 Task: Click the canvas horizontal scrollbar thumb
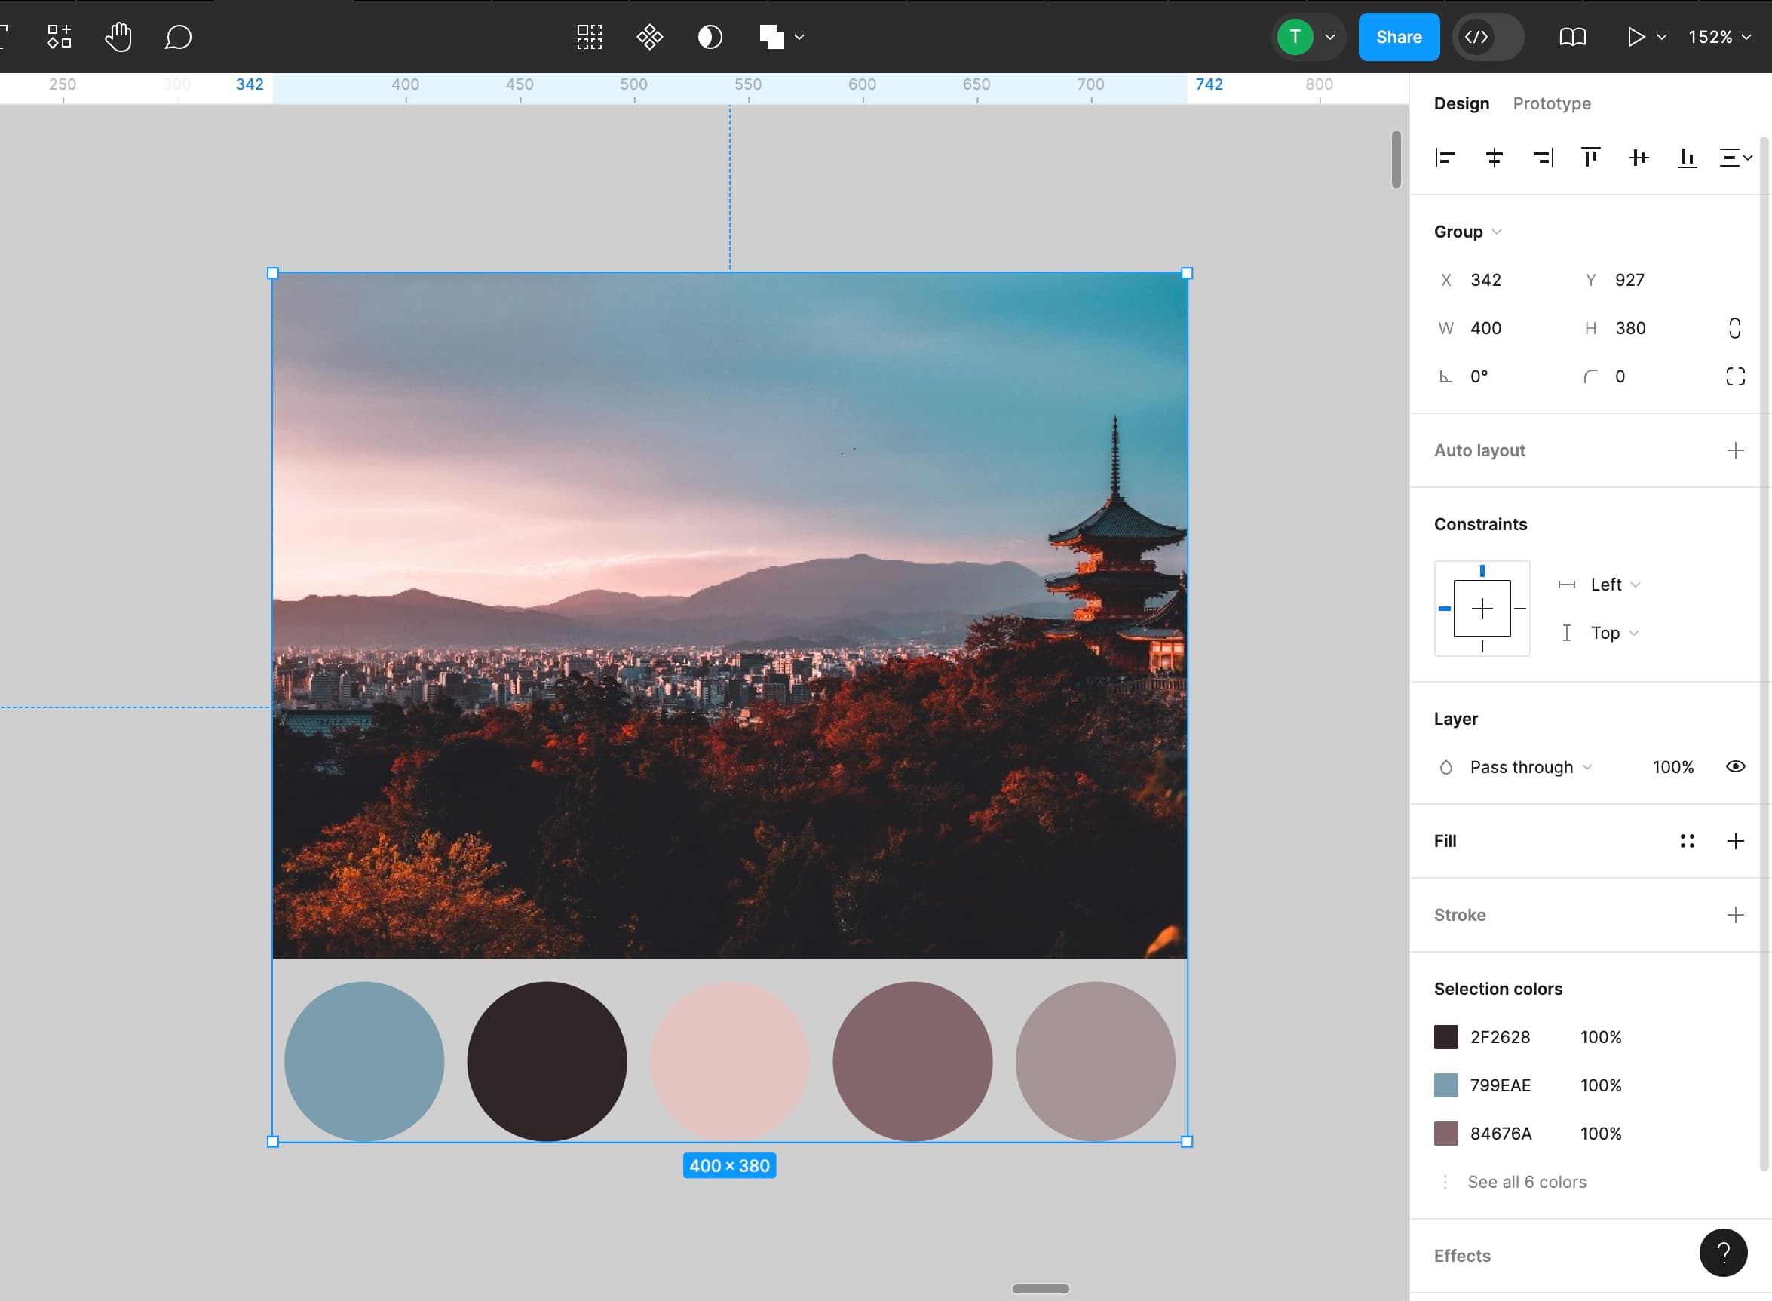[x=1041, y=1289]
